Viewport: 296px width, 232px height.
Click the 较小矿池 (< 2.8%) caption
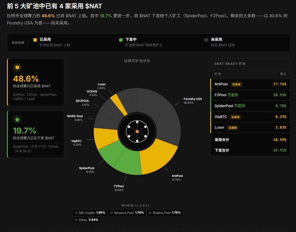click(x=136, y=205)
